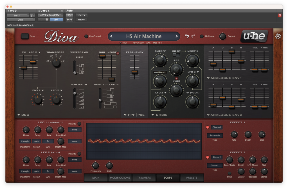Open the DCO module dropdown
The image size is (288, 189).
pyautogui.click(x=23, y=115)
